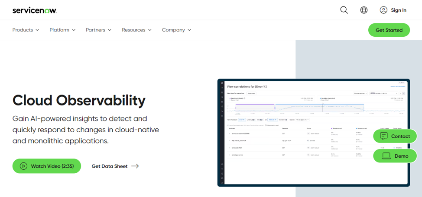This screenshot has height=197, width=422.
Task: Click the Cloud Observability heading
Action: click(79, 100)
